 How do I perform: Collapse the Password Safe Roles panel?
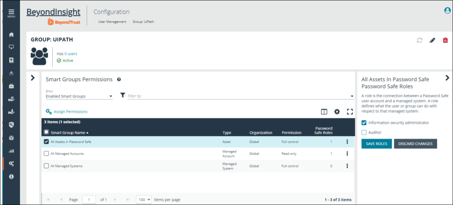click(447, 78)
